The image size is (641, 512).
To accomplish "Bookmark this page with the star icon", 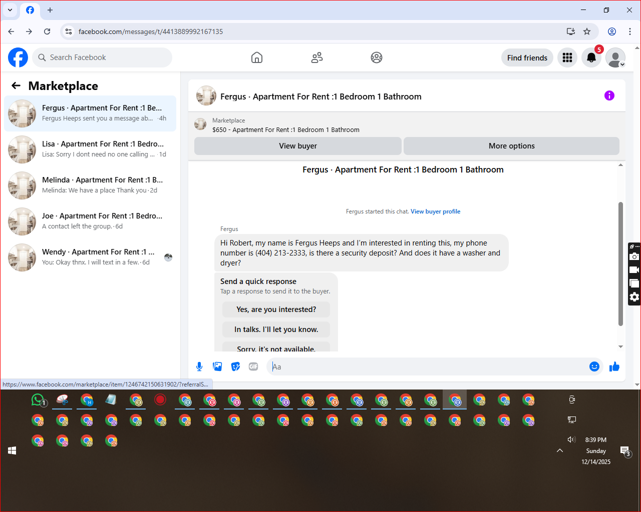I will [587, 31].
